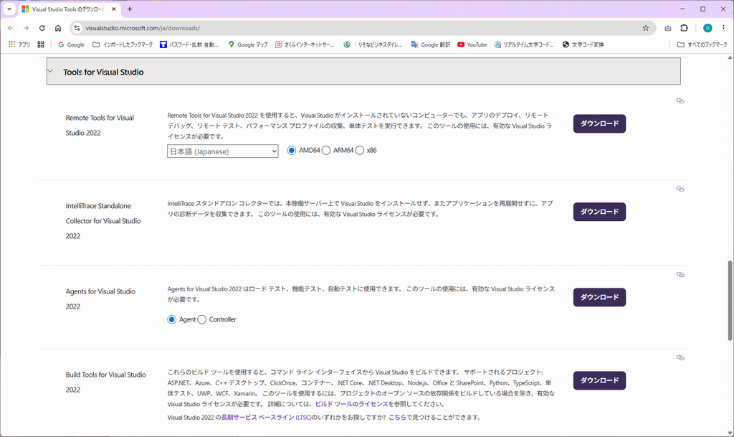Open the Google マップ bookmark
The height and width of the screenshot is (437, 734).
coord(247,44)
